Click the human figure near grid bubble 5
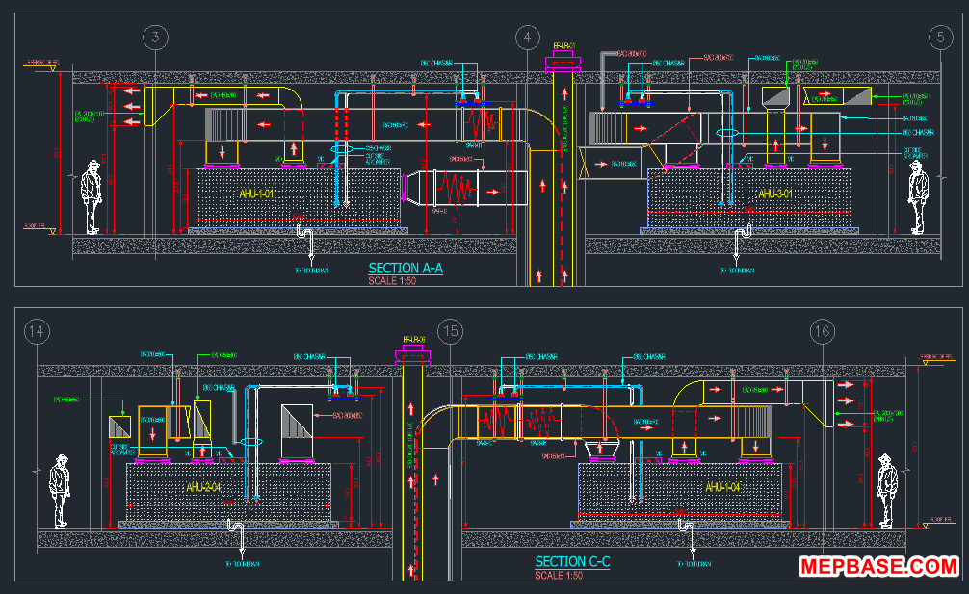 click(x=920, y=197)
